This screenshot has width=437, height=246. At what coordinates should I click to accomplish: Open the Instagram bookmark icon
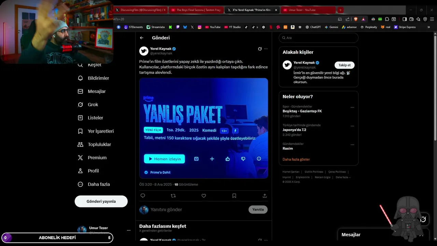coord(200,27)
